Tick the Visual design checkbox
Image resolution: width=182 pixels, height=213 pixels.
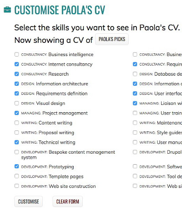(x=17, y=103)
